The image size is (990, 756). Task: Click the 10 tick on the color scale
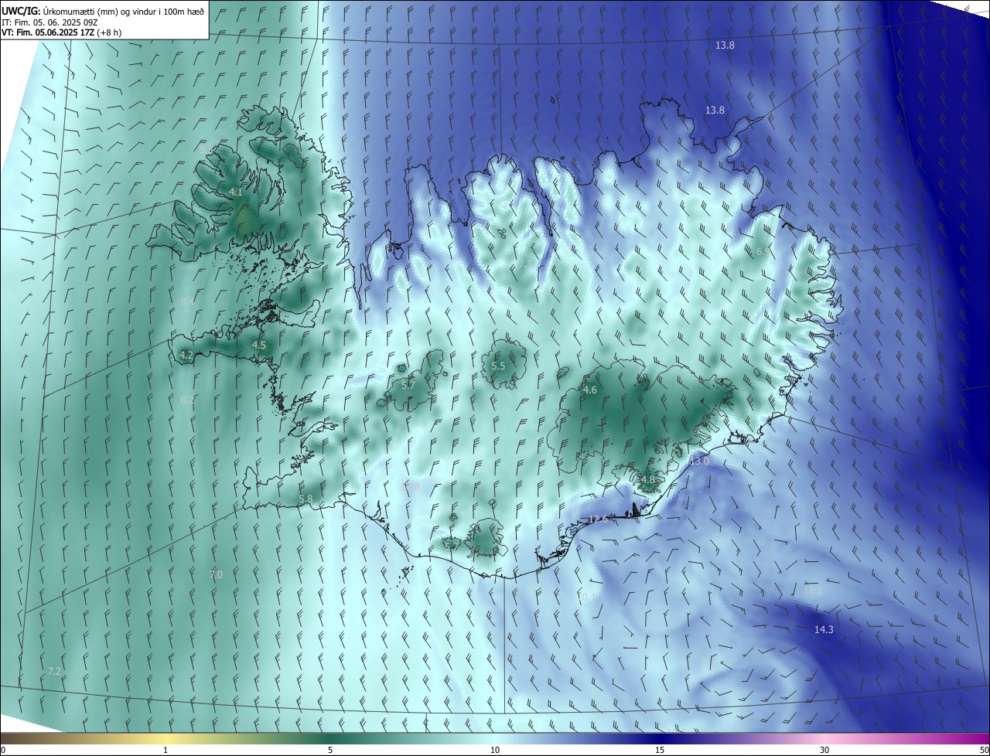(x=495, y=750)
